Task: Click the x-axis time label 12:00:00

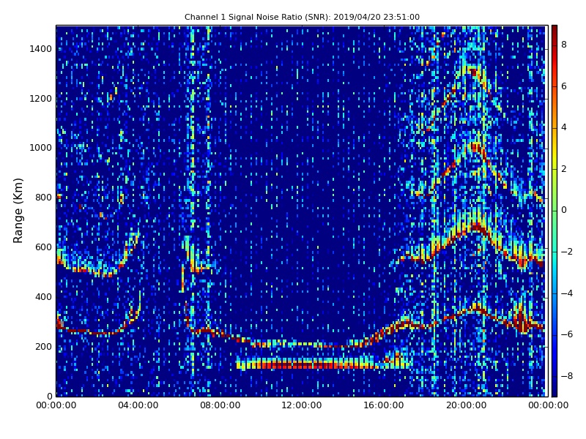Action: [x=302, y=405]
